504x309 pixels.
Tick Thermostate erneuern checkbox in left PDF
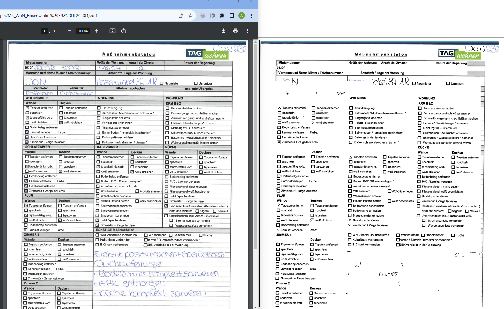coord(98,127)
